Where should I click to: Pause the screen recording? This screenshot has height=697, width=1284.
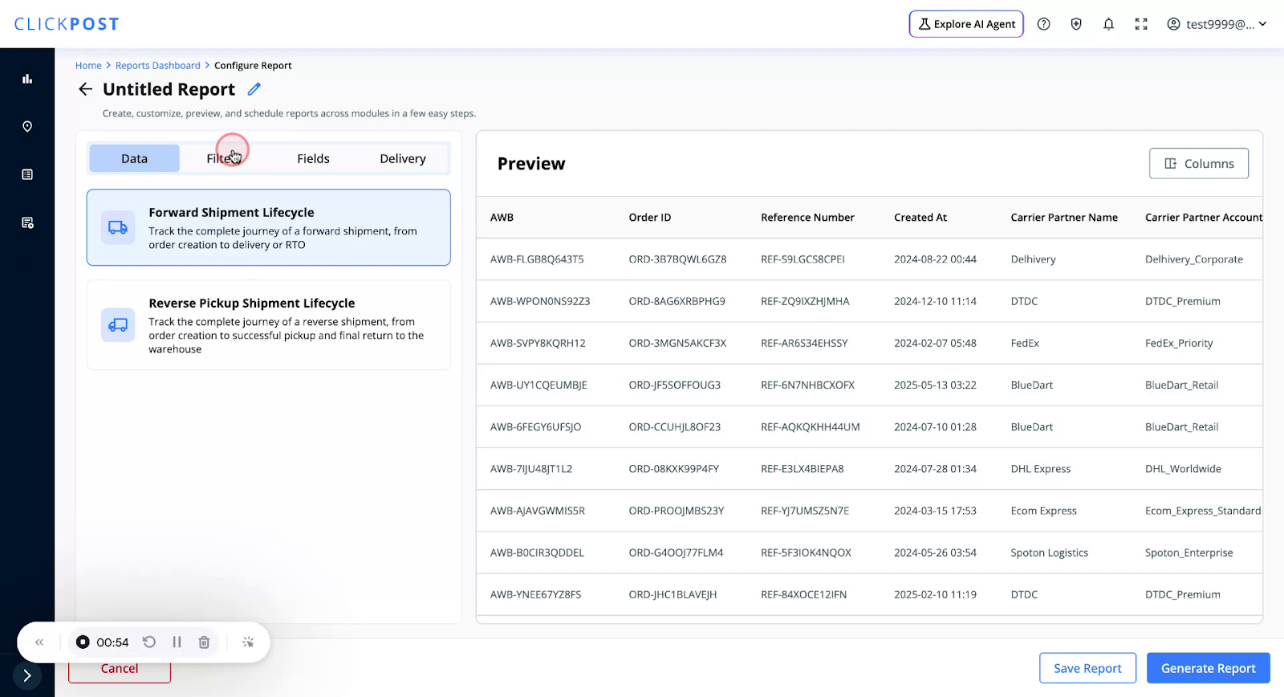[177, 642]
